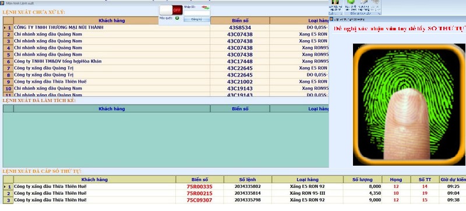Click the person icon in the top ribbon
This screenshot has width=466, height=211.
click(336, 2)
